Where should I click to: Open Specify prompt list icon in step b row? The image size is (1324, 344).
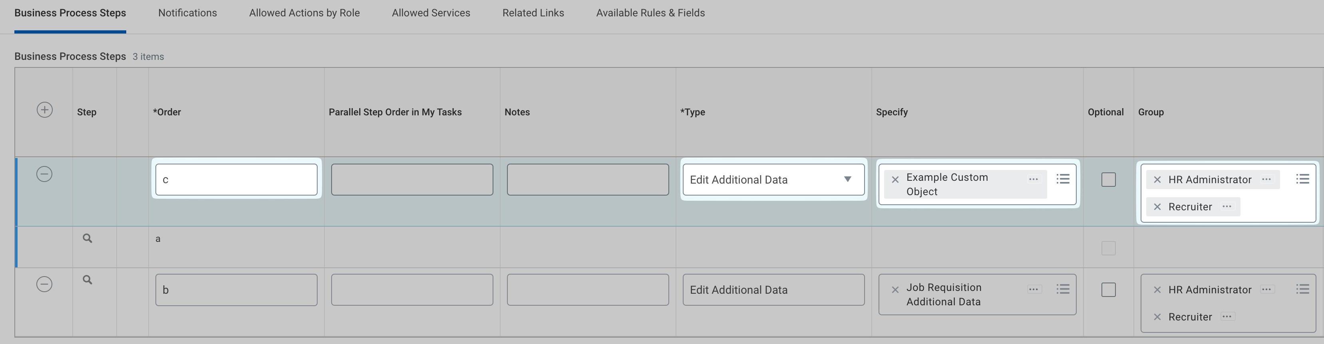1062,289
